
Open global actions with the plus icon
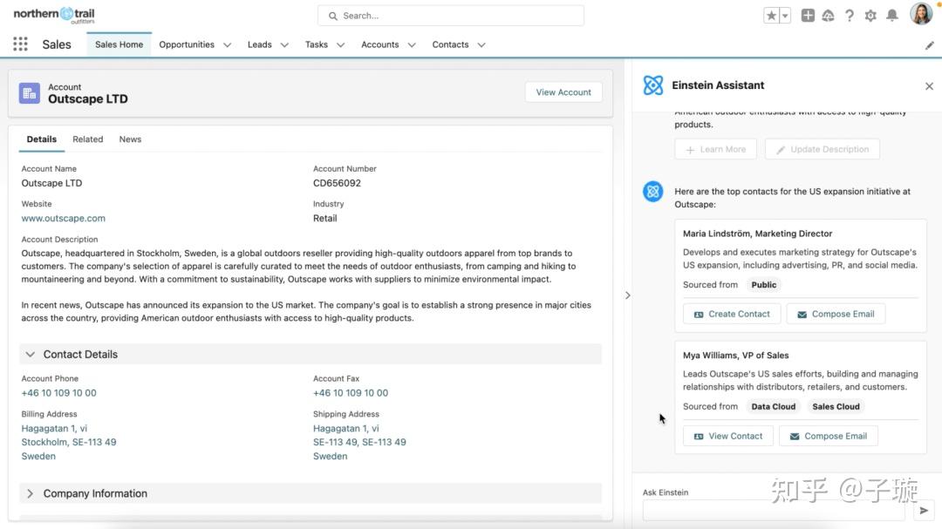[x=808, y=15]
